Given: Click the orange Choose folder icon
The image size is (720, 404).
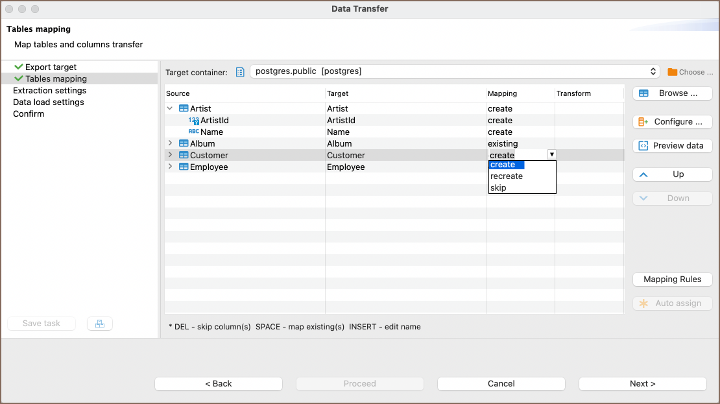Looking at the screenshot, I should point(673,72).
